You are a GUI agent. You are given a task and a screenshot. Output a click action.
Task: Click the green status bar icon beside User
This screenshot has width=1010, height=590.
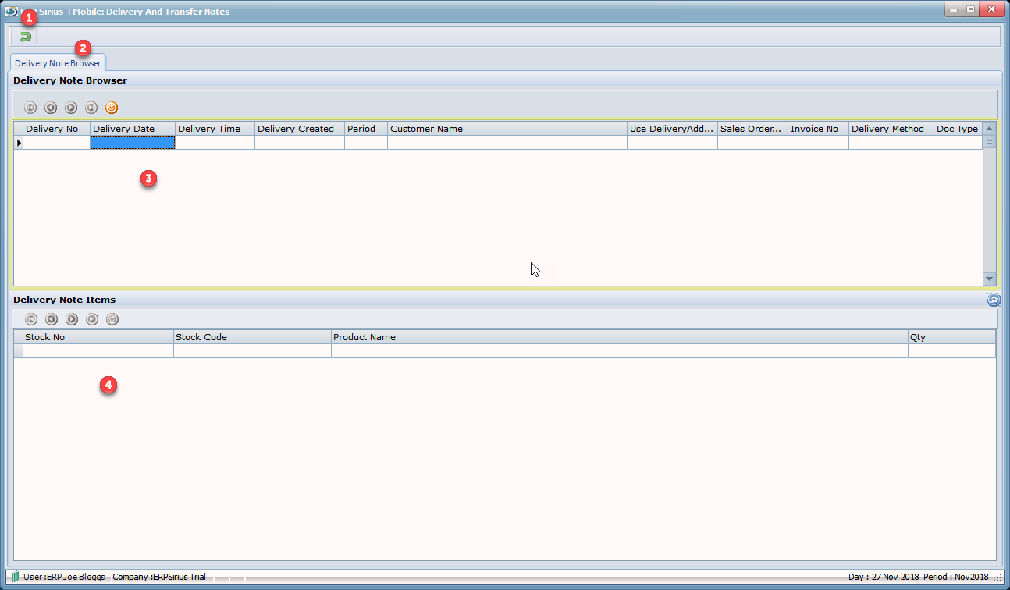pos(15,577)
